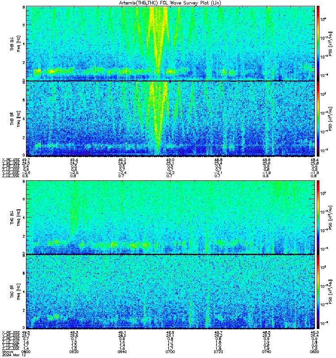This screenshot has width=336, height=358.
Task: Click the PSD color bar beside THC B⊥ panel
Action: coord(318,217)
